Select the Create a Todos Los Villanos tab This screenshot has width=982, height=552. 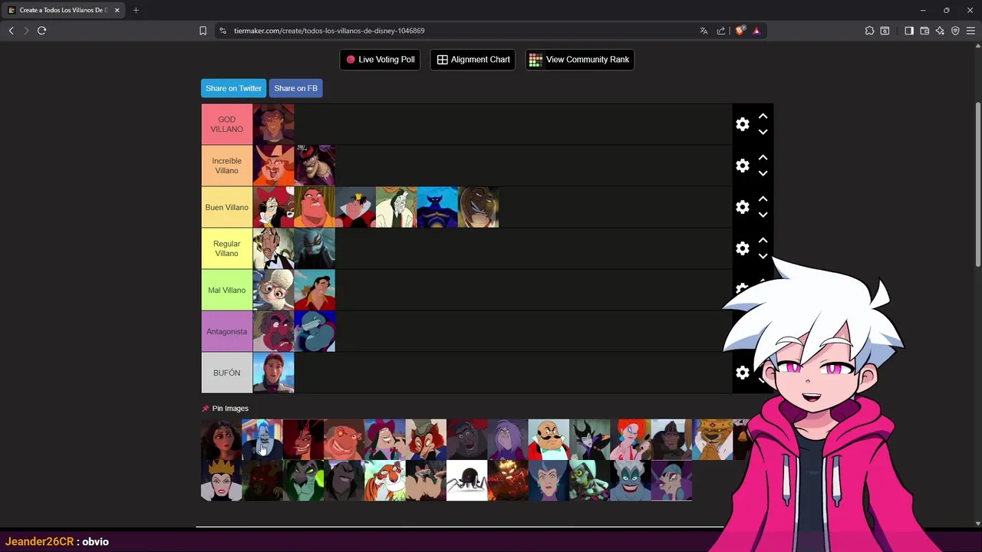(x=63, y=10)
